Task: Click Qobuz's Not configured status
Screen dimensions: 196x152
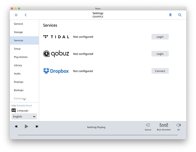Action: click(x=83, y=54)
